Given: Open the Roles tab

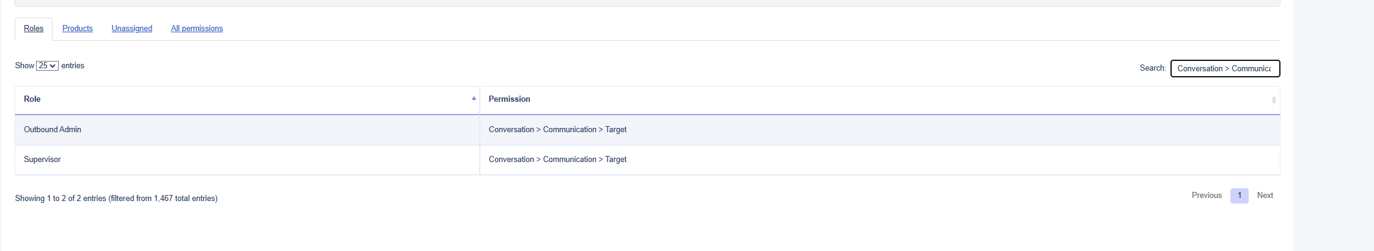Looking at the screenshot, I should point(34,29).
